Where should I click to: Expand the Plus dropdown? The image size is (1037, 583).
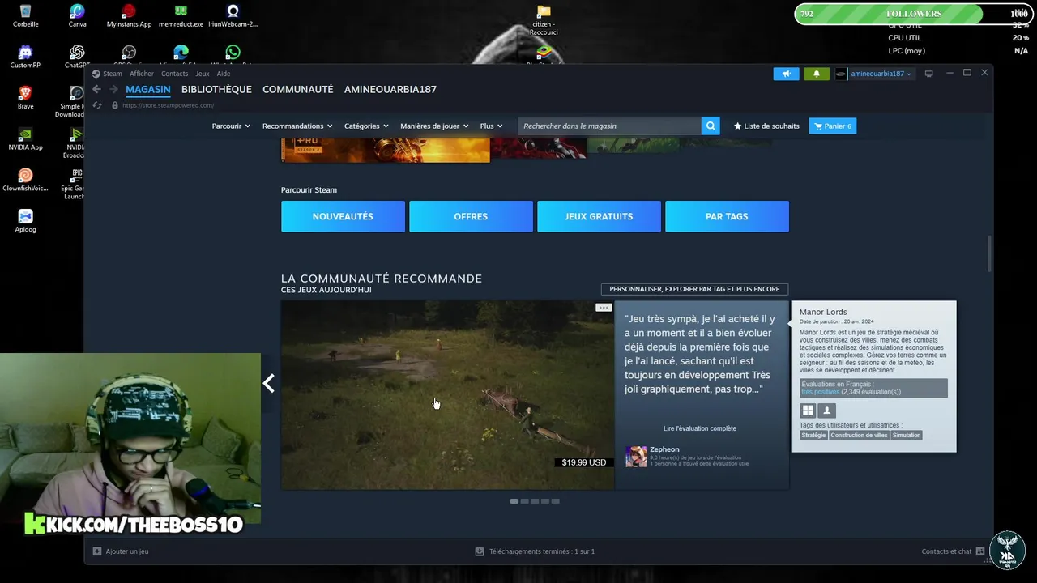[x=491, y=126]
